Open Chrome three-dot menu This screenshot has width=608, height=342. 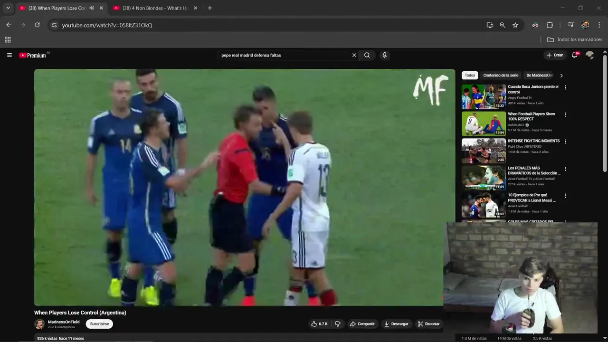(598, 25)
